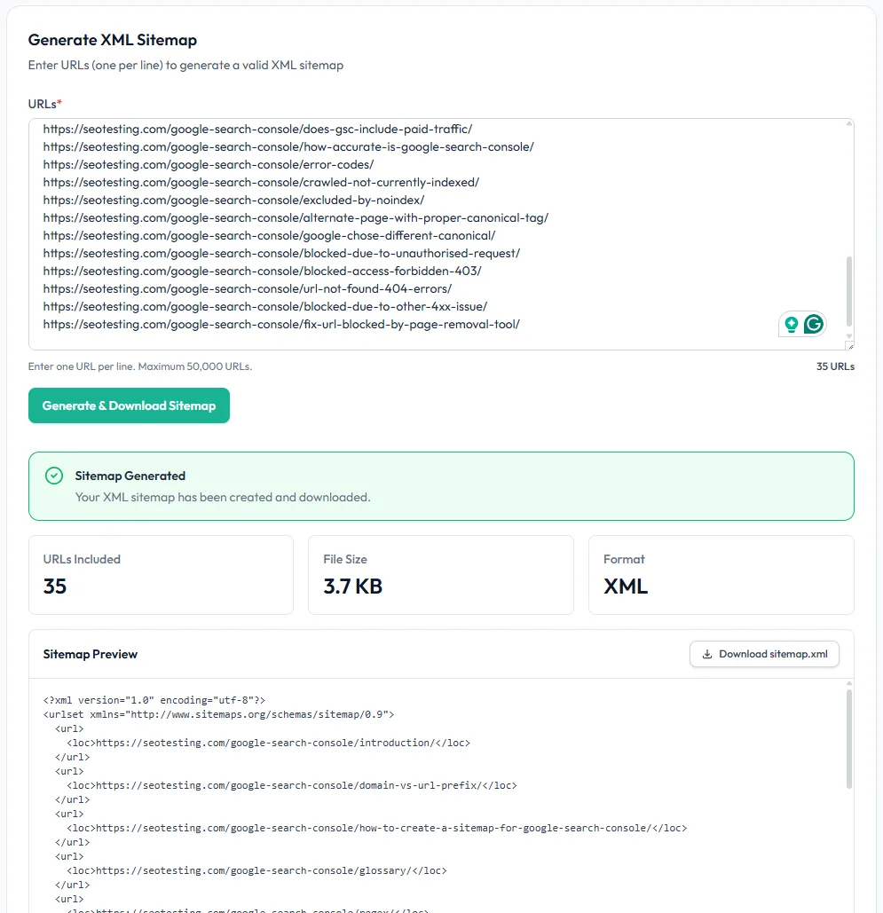The width and height of the screenshot is (883, 913).
Task: Click the download icon on Download sitemap.xml
Action: (x=706, y=654)
